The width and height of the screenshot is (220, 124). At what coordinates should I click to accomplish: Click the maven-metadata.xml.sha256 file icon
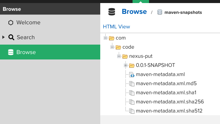click(132, 102)
